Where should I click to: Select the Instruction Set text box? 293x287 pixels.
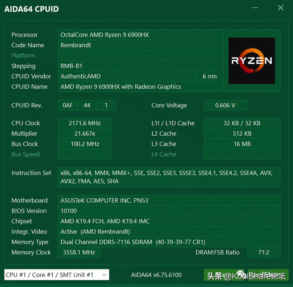pyautogui.click(x=169, y=177)
